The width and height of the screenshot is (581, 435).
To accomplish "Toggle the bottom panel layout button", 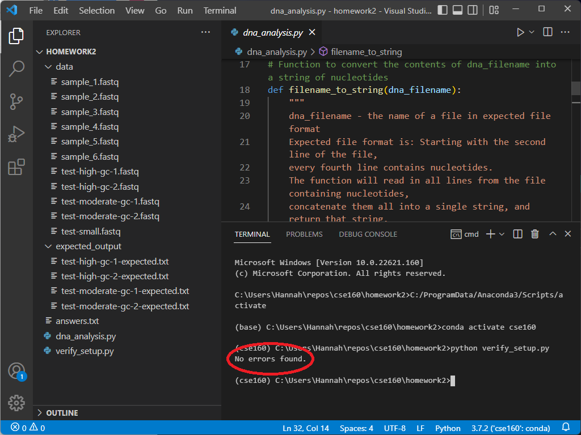I will [x=457, y=10].
